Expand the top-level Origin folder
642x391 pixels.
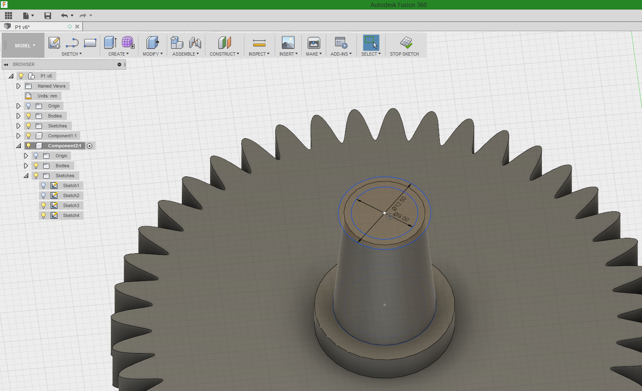[x=18, y=106]
